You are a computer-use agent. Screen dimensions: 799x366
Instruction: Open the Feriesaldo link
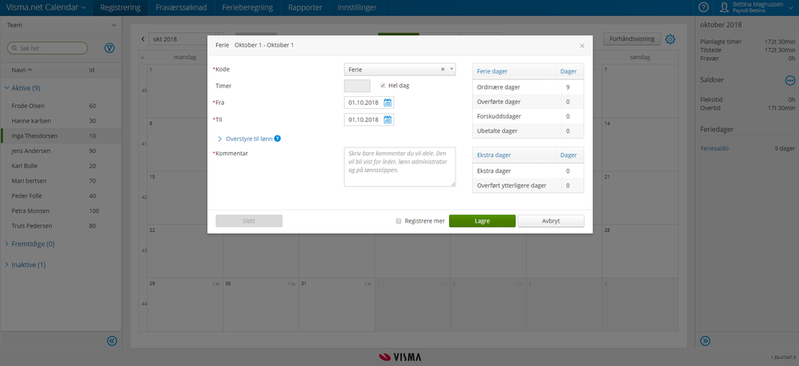[x=714, y=148]
